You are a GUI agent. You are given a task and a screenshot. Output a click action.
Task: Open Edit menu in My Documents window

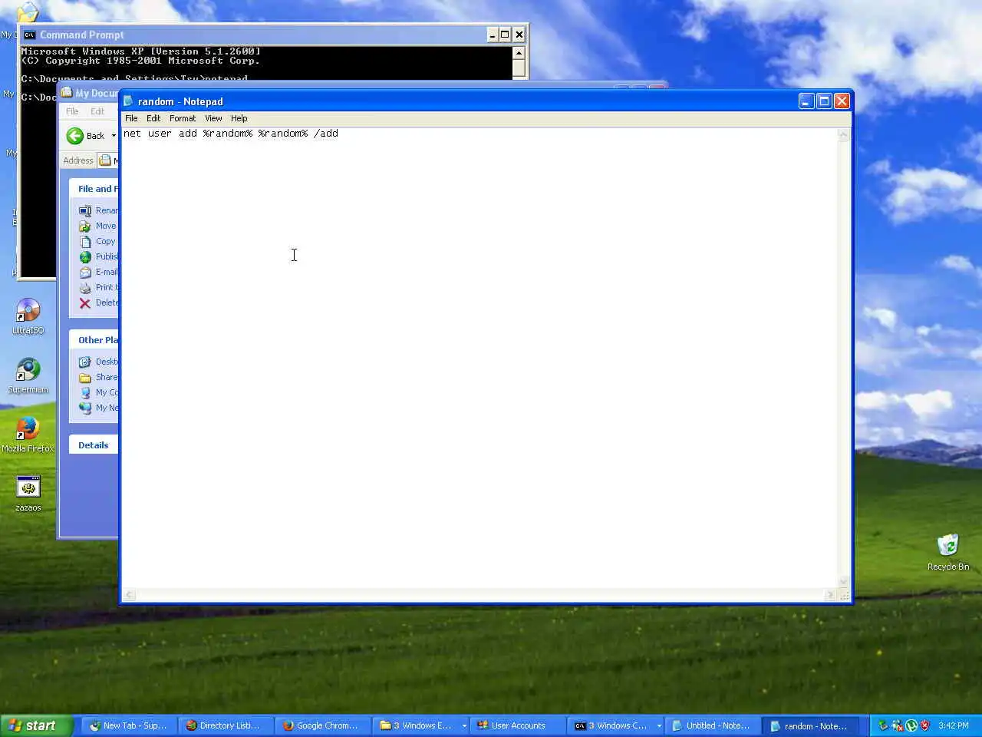(x=97, y=111)
